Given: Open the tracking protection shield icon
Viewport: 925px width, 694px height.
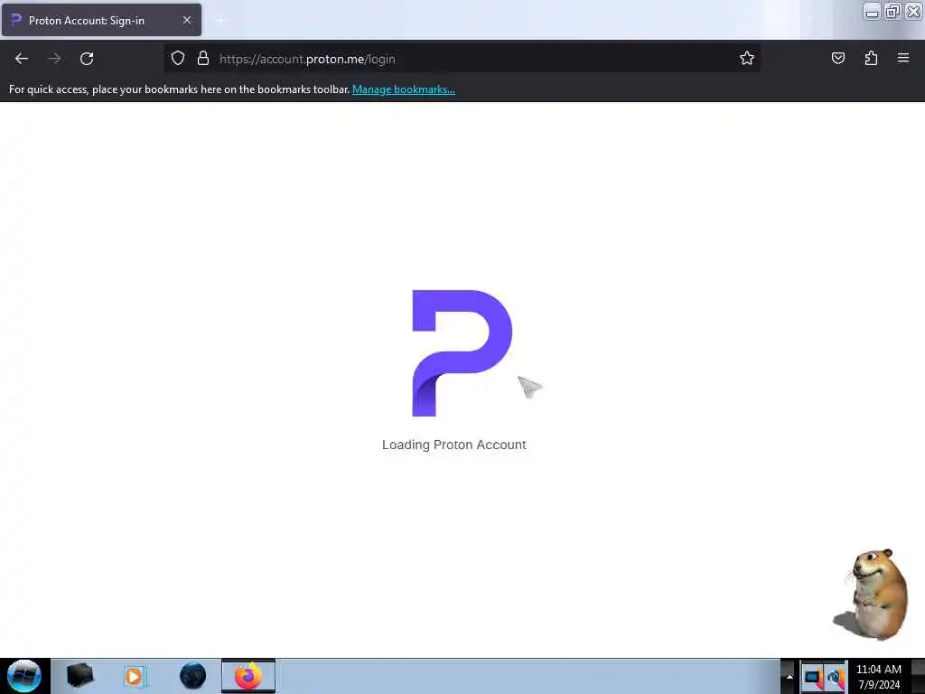Looking at the screenshot, I should pyautogui.click(x=178, y=59).
